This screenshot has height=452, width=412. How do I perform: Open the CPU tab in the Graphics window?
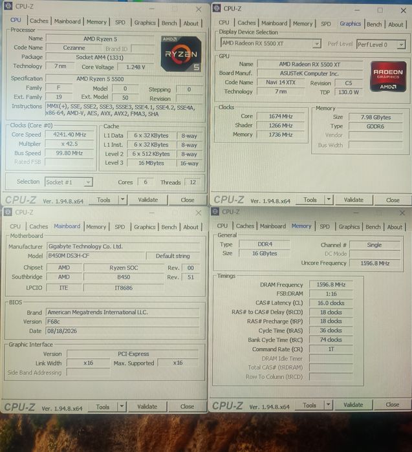(224, 23)
